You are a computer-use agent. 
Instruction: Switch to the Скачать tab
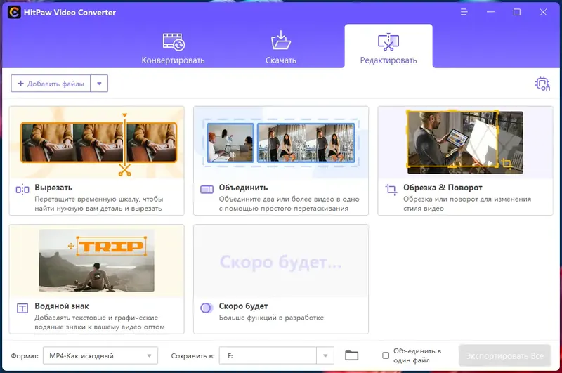(280, 48)
